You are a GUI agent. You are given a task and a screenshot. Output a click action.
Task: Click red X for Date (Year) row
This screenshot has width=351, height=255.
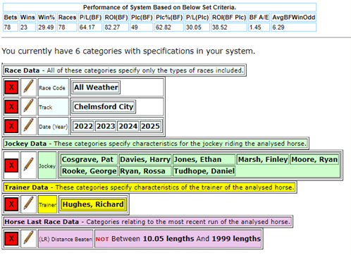pyautogui.click(x=11, y=126)
